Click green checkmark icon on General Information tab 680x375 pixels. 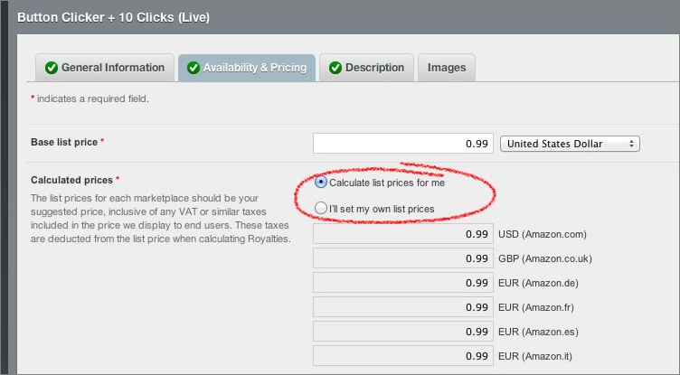[x=52, y=68]
